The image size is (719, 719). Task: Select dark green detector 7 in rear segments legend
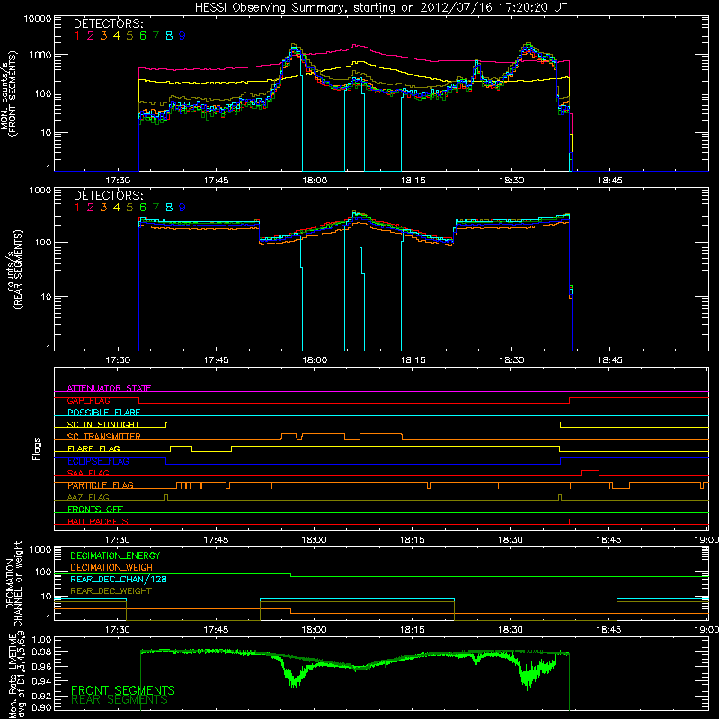155,208
